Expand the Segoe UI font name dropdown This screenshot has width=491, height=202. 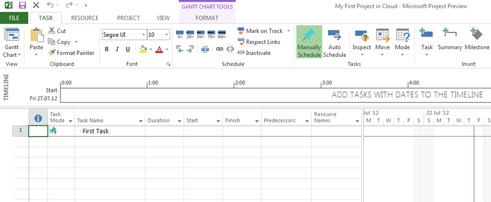(x=143, y=35)
